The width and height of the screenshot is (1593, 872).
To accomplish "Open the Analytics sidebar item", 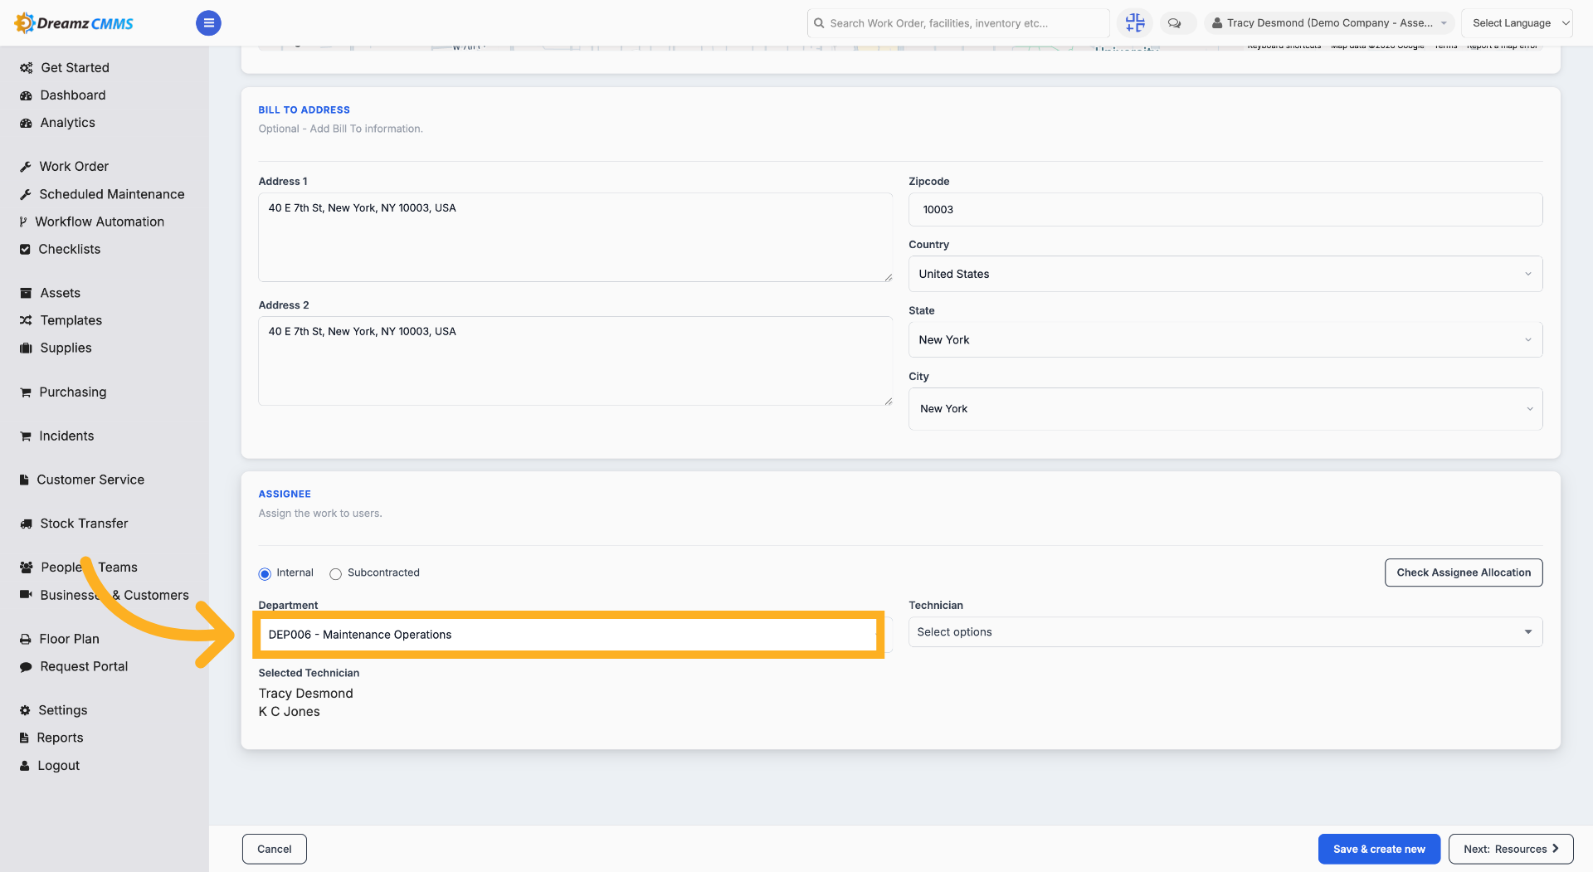I will (x=67, y=123).
